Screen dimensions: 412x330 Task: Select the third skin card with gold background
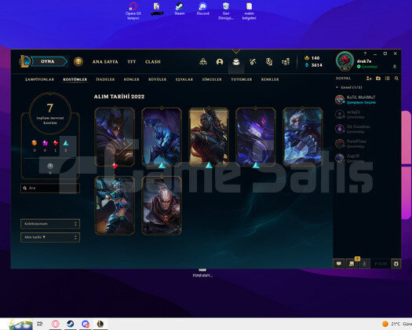tap(209, 137)
